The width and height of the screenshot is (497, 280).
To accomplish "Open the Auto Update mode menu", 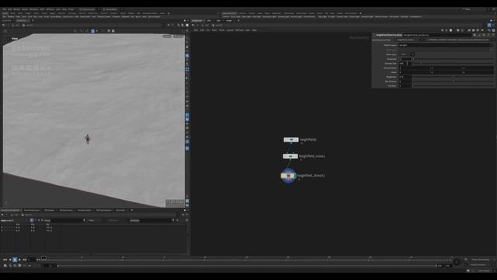I will [484, 271].
